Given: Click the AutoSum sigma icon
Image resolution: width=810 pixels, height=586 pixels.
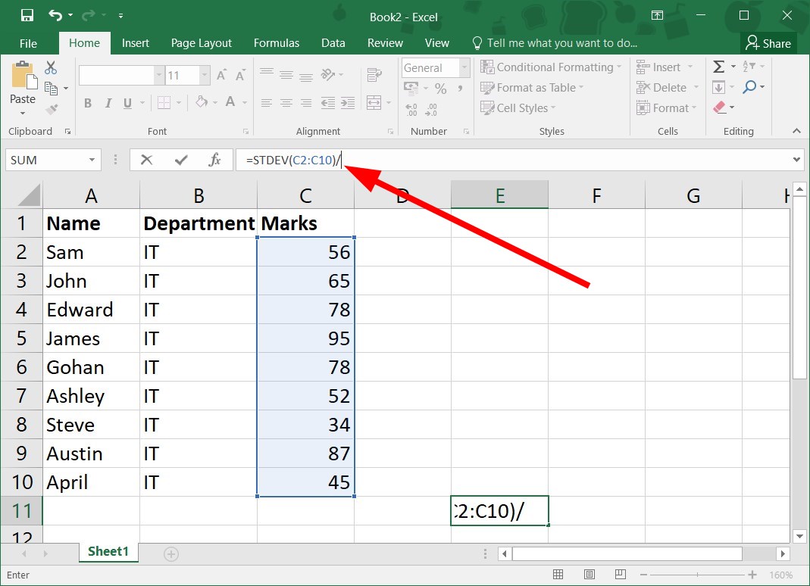Looking at the screenshot, I should pyautogui.click(x=718, y=67).
